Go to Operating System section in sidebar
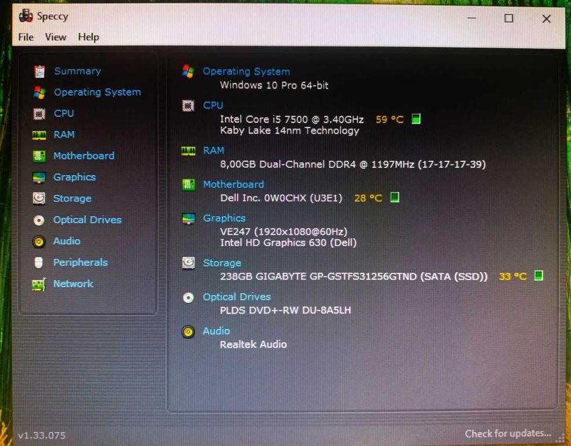Image resolution: width=571 pixels, height=446 pixels. click(x=98, y=92)
